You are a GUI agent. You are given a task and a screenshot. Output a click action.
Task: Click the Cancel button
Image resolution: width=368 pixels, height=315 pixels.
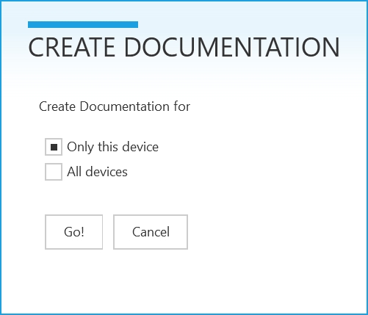tap(151, 232)
